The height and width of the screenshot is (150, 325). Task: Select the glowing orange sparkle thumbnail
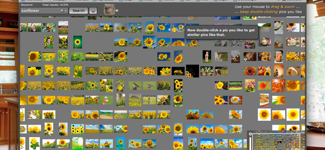[x=279, y=86]
